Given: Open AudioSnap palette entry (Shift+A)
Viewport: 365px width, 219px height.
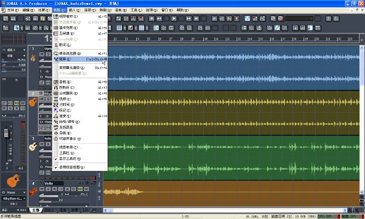Looking at the screenshot, I should click(x=80, y=68).
